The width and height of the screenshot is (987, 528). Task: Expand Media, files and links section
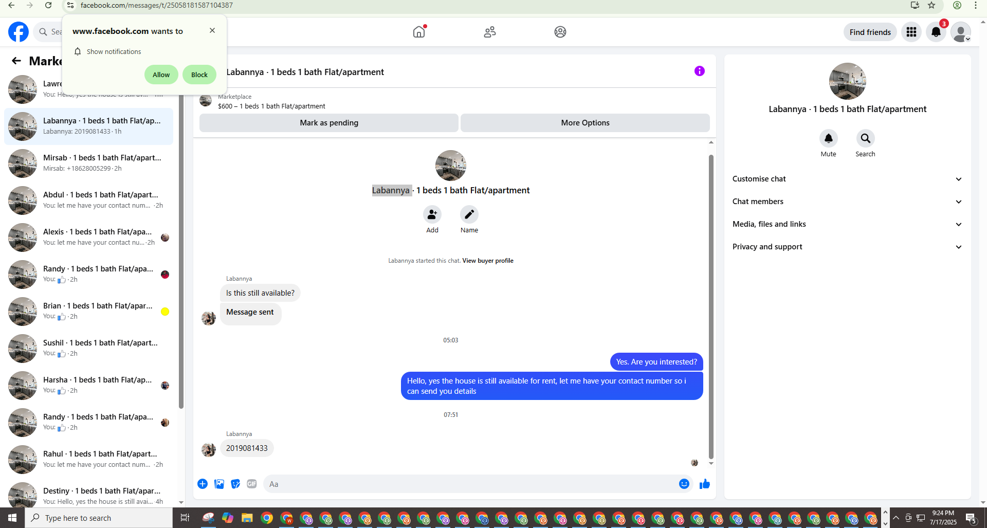pyautogui.click(x=847, y=224)
